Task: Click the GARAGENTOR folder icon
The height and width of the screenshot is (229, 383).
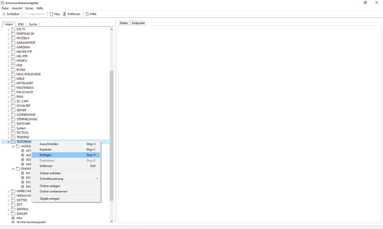Action: (x=13, y=43)
